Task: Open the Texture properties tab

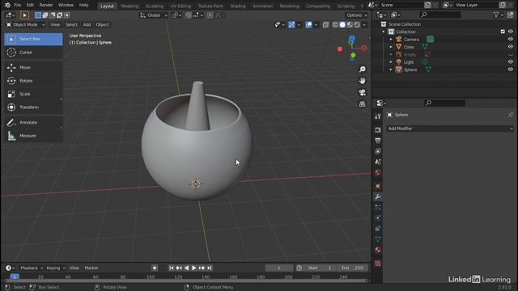Action: 378,264
